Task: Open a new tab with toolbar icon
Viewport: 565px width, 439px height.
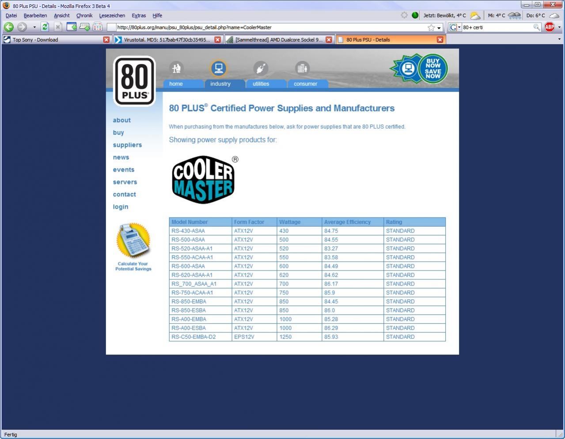Action: (85, 27)
